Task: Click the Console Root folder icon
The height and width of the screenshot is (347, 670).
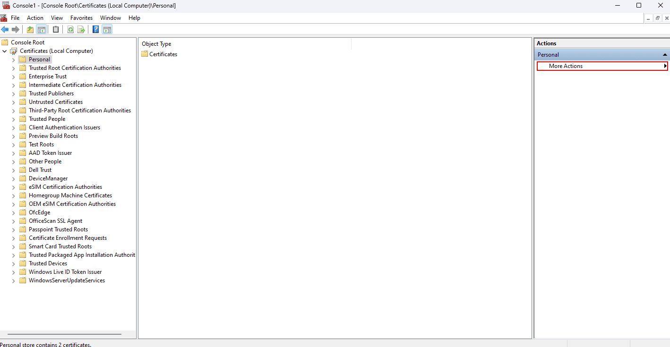Action: [5, 42]
